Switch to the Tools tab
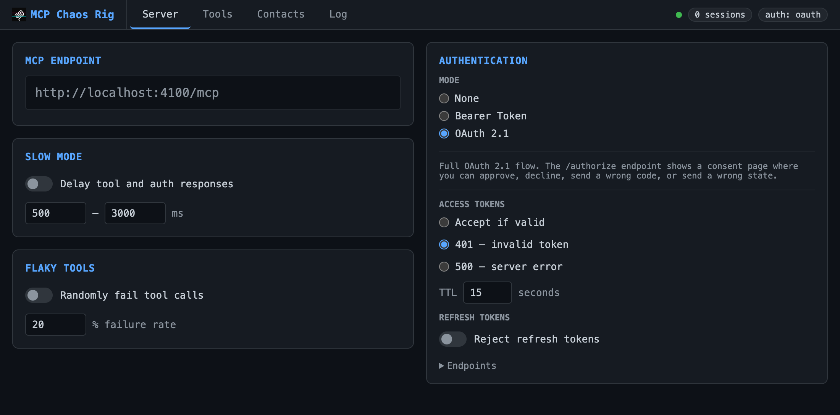 coord(217,14)
